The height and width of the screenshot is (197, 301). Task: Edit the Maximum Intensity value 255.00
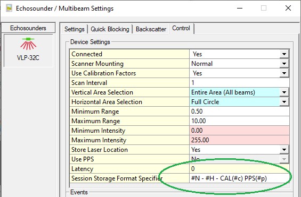239,140
